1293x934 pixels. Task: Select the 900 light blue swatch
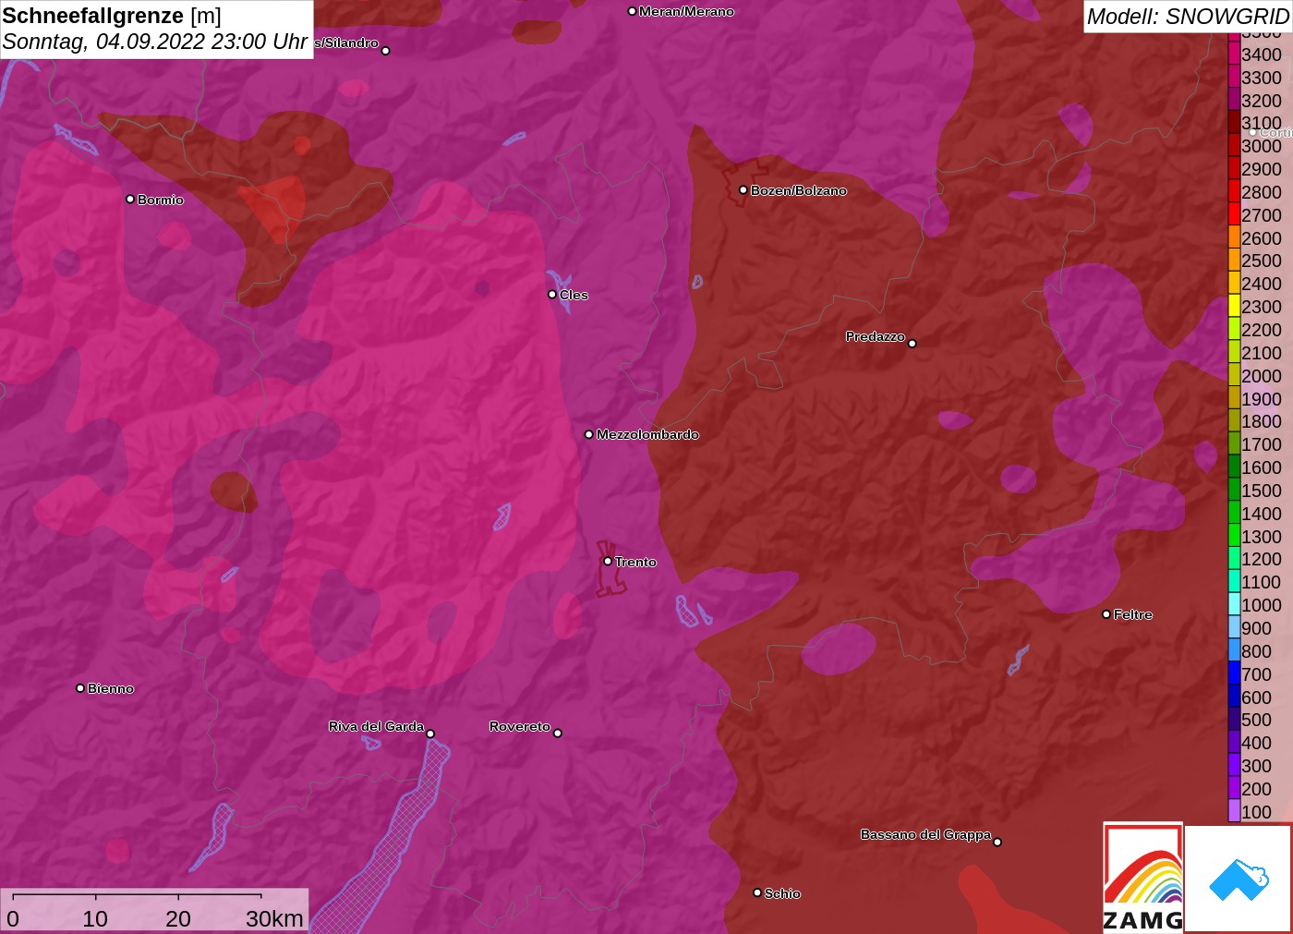pos(1234,626)
